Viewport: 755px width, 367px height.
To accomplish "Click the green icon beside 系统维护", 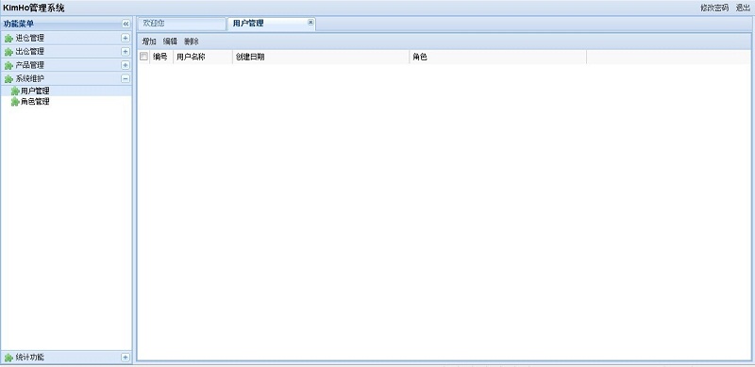I will [8, 79].
